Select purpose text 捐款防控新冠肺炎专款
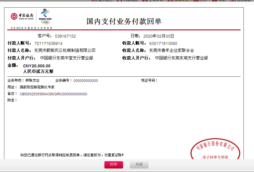Image resolution: width=254 pixels, height=172 pixels. (x=37, y=87)
